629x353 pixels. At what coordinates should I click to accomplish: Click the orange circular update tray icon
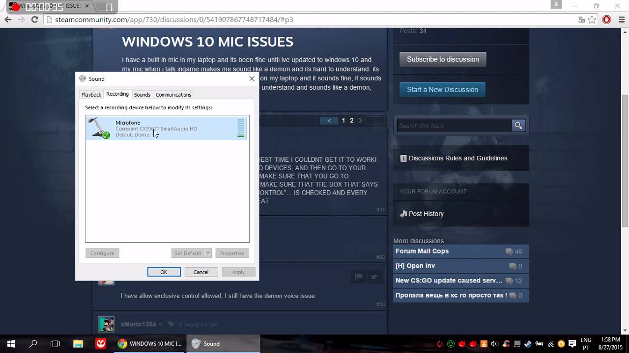pyautogui.click(x=561, y=344)
